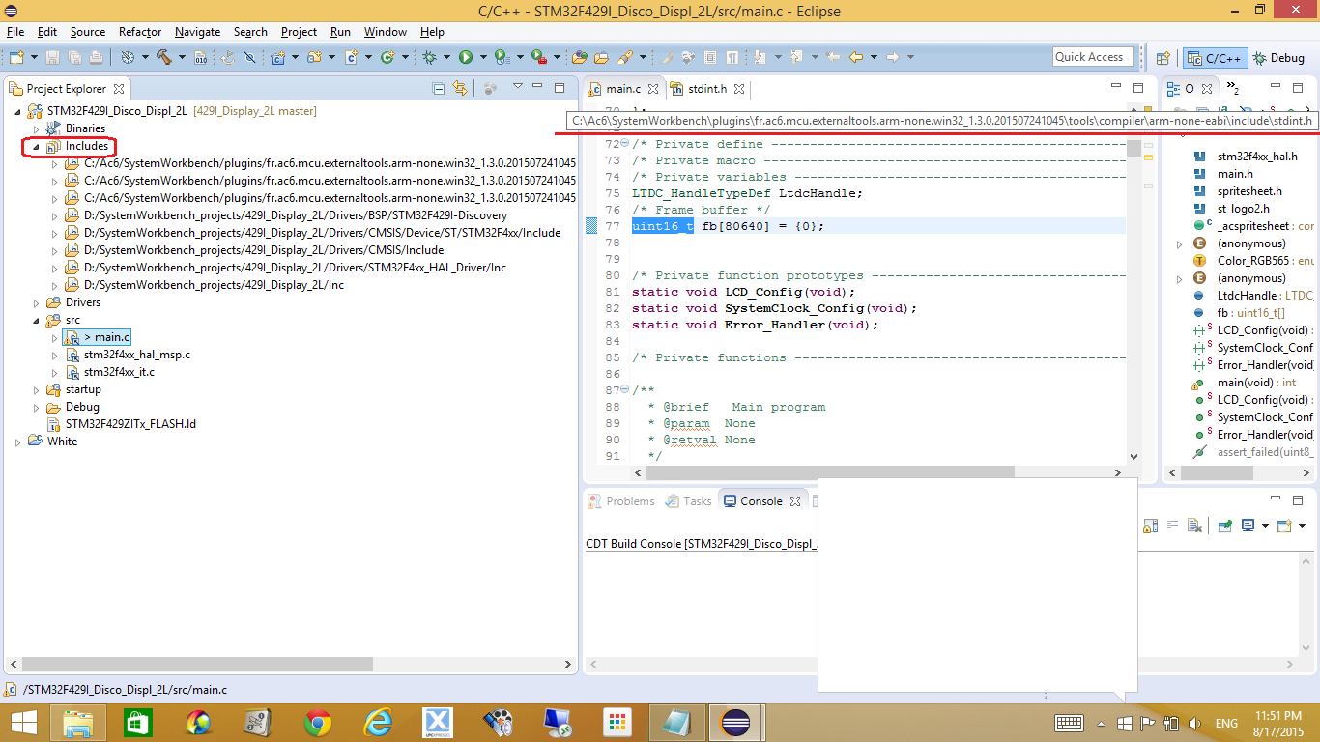Click the green Run button in toolbar
The width and height of the screenshot is (1320, 742).
[x=466, y=58]
